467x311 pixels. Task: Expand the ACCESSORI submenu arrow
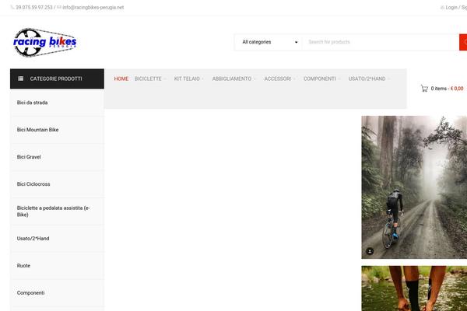pyautogui.click(x=294, y=79)
